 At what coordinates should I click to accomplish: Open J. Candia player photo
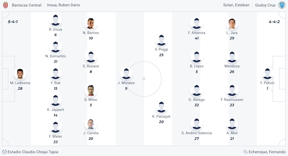pyautogui.click(x=91, y=123)
